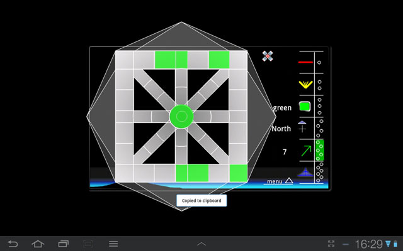Viewport: 403px width, 251px height.
Task: Tap the bottom-left corner cell of grid
Action: (125, 173)
